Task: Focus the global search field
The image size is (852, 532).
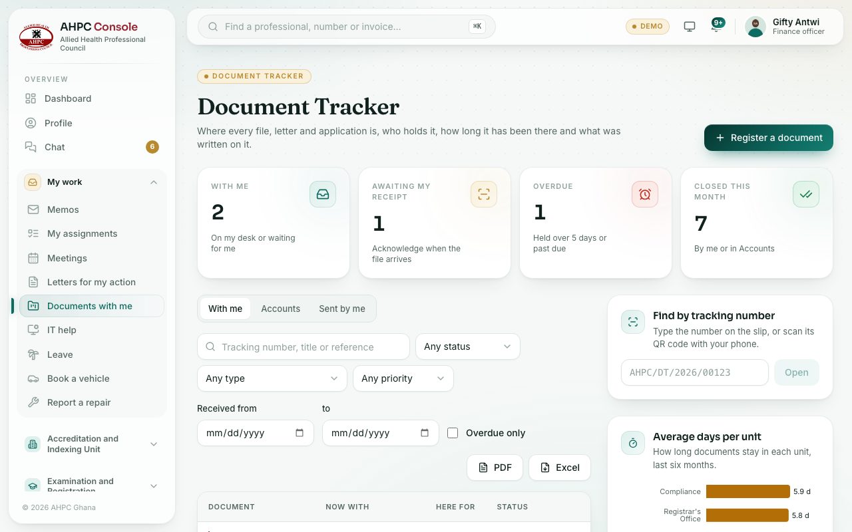Action: (x=347, y=27)
